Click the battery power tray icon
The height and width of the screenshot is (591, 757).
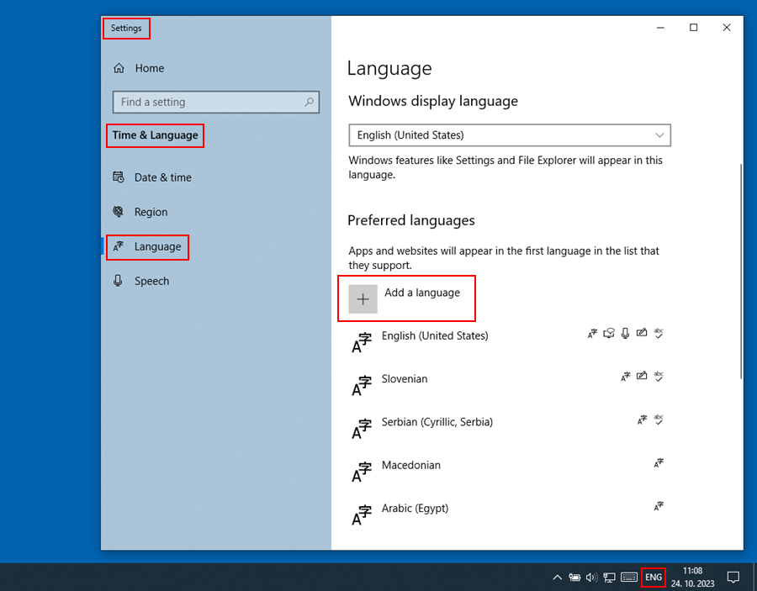point(574,577)
